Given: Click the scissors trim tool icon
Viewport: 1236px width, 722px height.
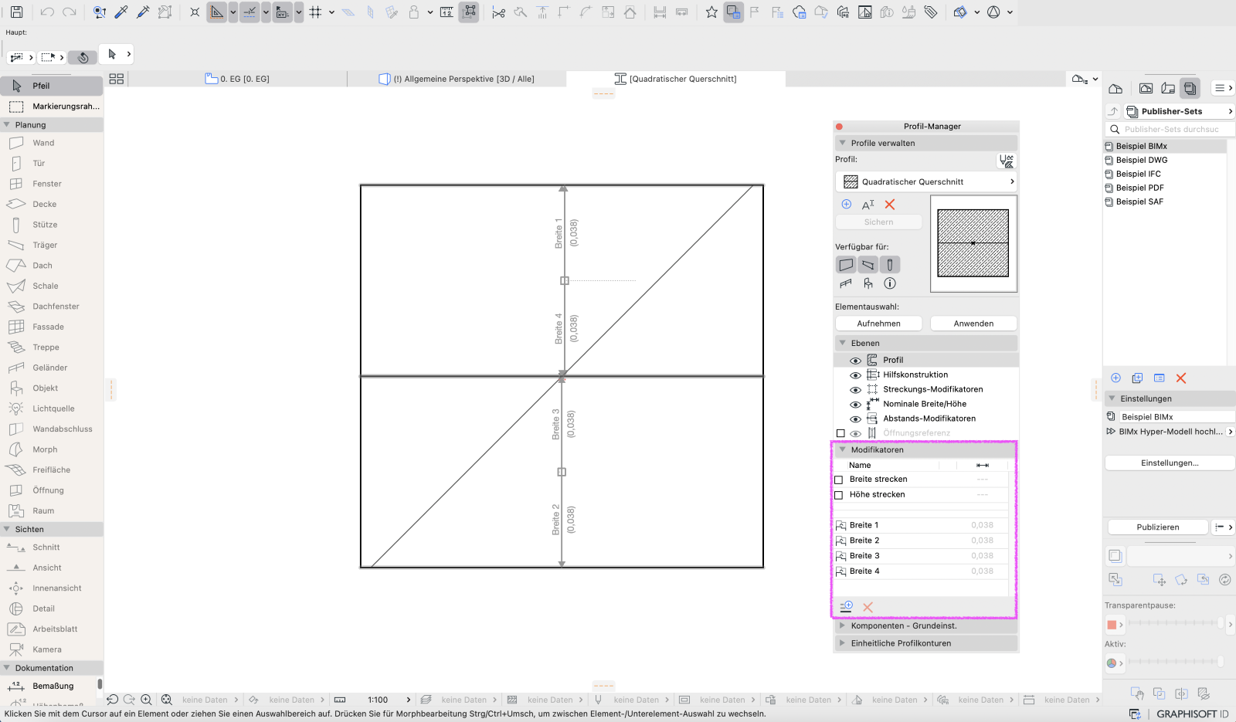Looking at the screenshot, I should (498, 12).
